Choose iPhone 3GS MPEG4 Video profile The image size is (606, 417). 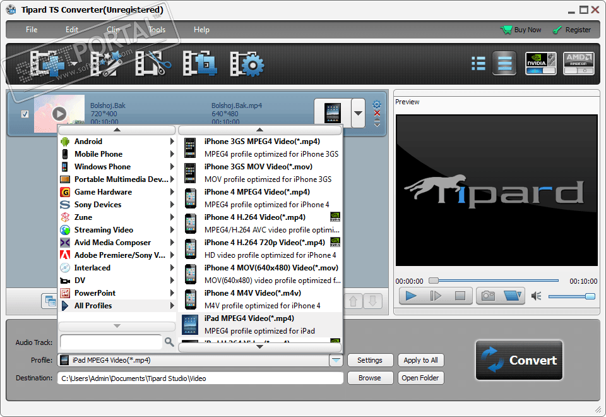pyautogui.click(x=261, y=148)
